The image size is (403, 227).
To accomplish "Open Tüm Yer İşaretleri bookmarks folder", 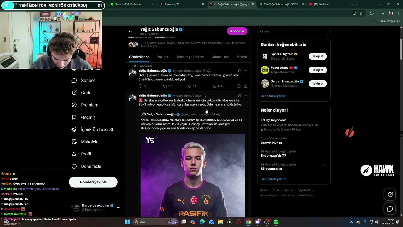I will (x=388, y=21).
